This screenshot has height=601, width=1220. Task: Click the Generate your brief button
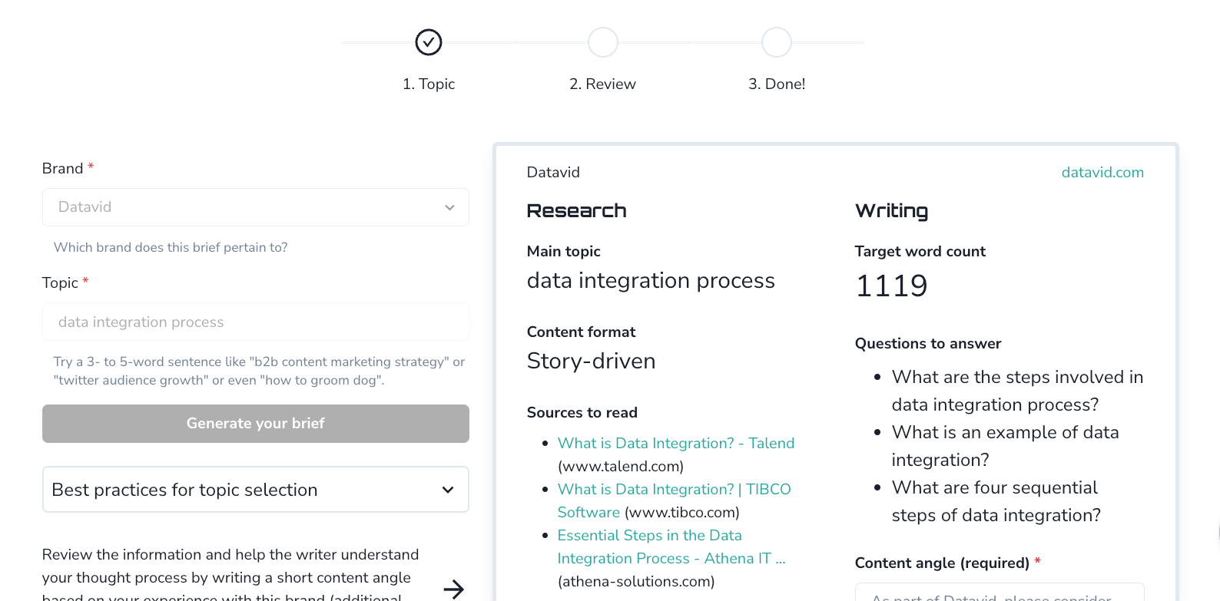pyautogui.click(x=256, y=424)
